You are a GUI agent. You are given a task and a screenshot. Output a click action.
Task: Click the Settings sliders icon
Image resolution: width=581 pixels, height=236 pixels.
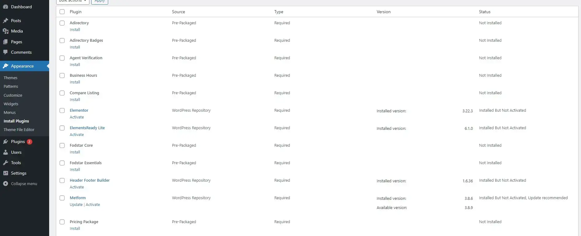[6, 173]
